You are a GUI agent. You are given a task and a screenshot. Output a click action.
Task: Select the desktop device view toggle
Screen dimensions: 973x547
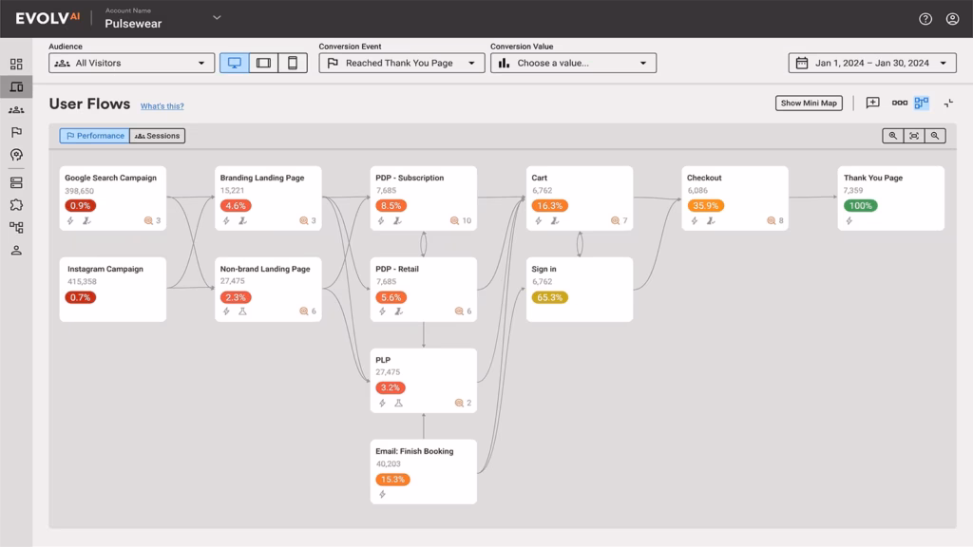pyautogui.click(x=234, y=63)
